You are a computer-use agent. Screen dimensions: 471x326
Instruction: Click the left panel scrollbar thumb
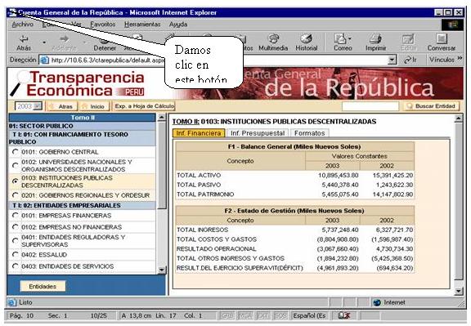162,165
